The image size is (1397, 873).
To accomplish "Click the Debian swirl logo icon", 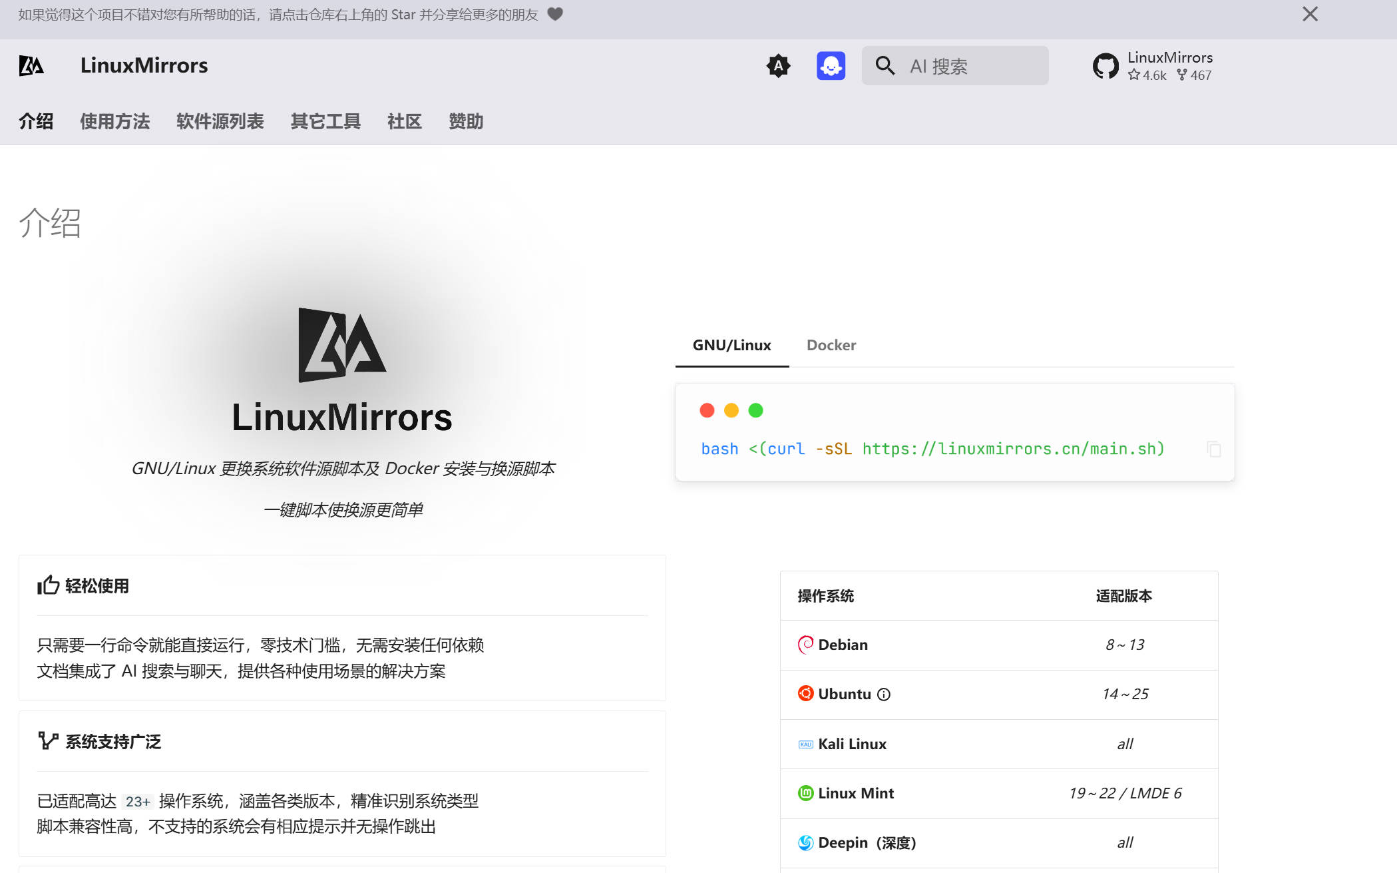I will coord(805,645).
